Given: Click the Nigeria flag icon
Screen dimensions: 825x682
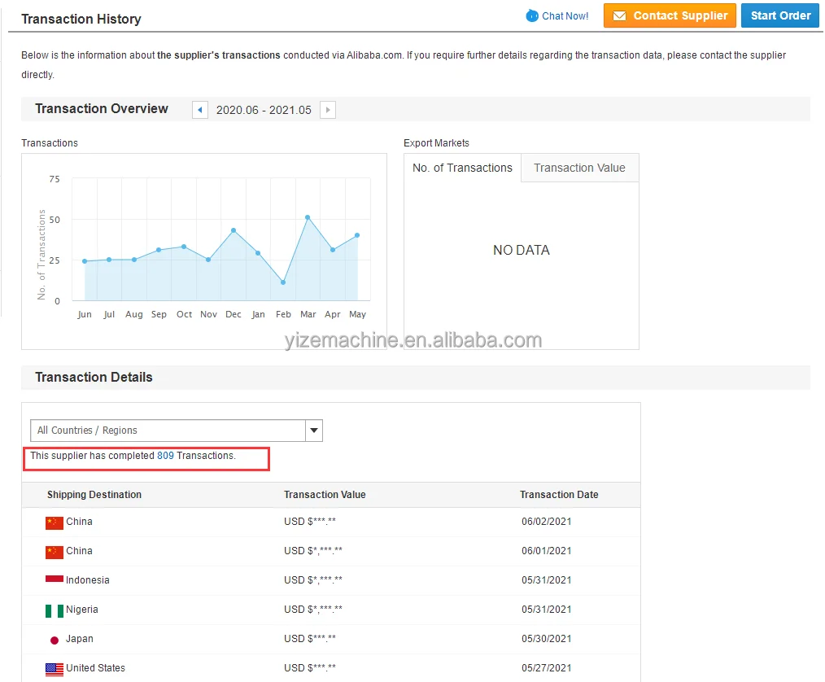Looking at the screenshot, I should pyautogui.click(x=55, y=610).
